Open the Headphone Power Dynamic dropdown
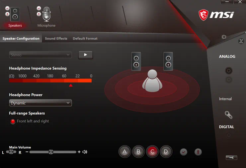The height and width of the screenshot is (168, 246). coord(41,103)
